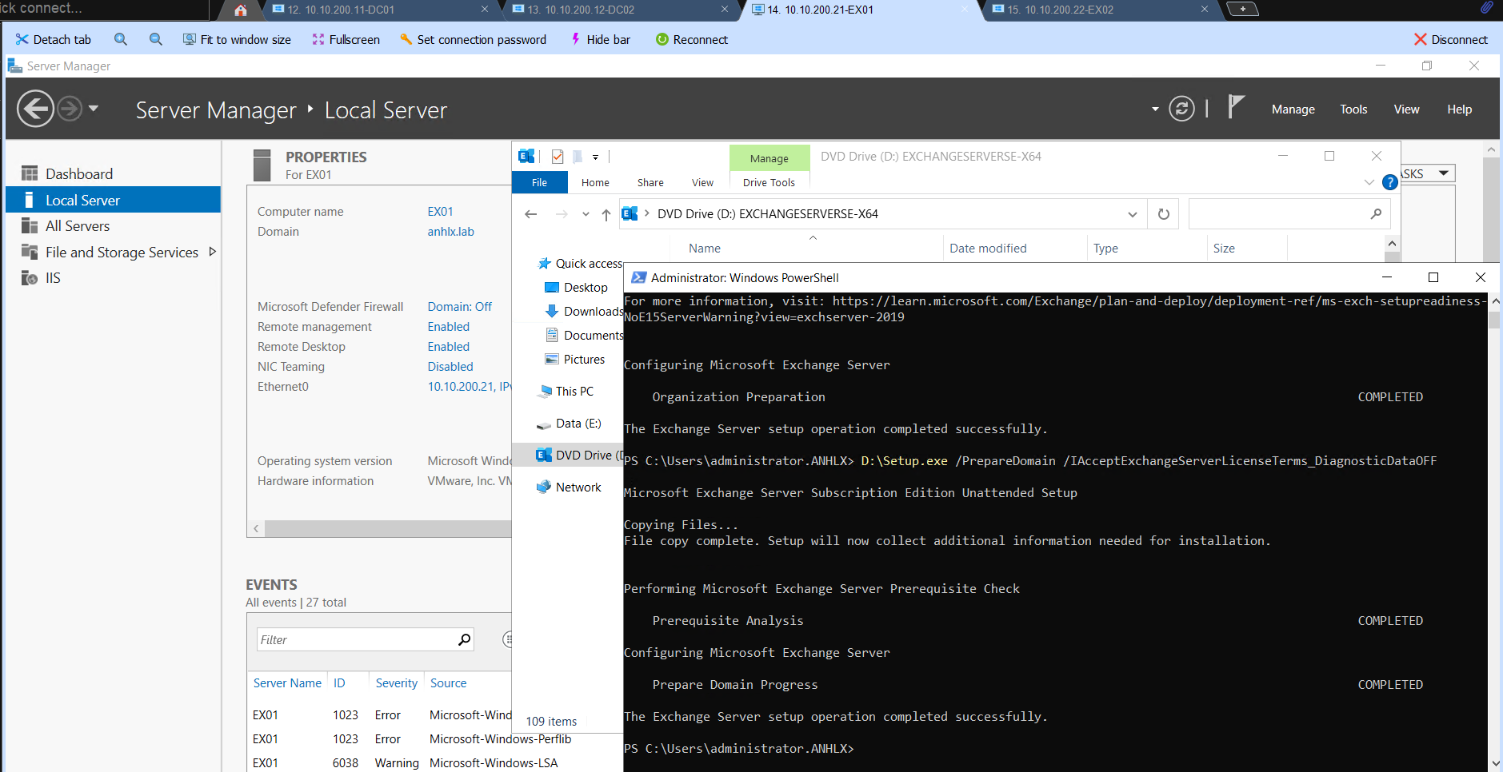Click the Reconnect button
The width and height of the screenshot is (1503, 772).
pyautogui.click(x=691, y=39)
